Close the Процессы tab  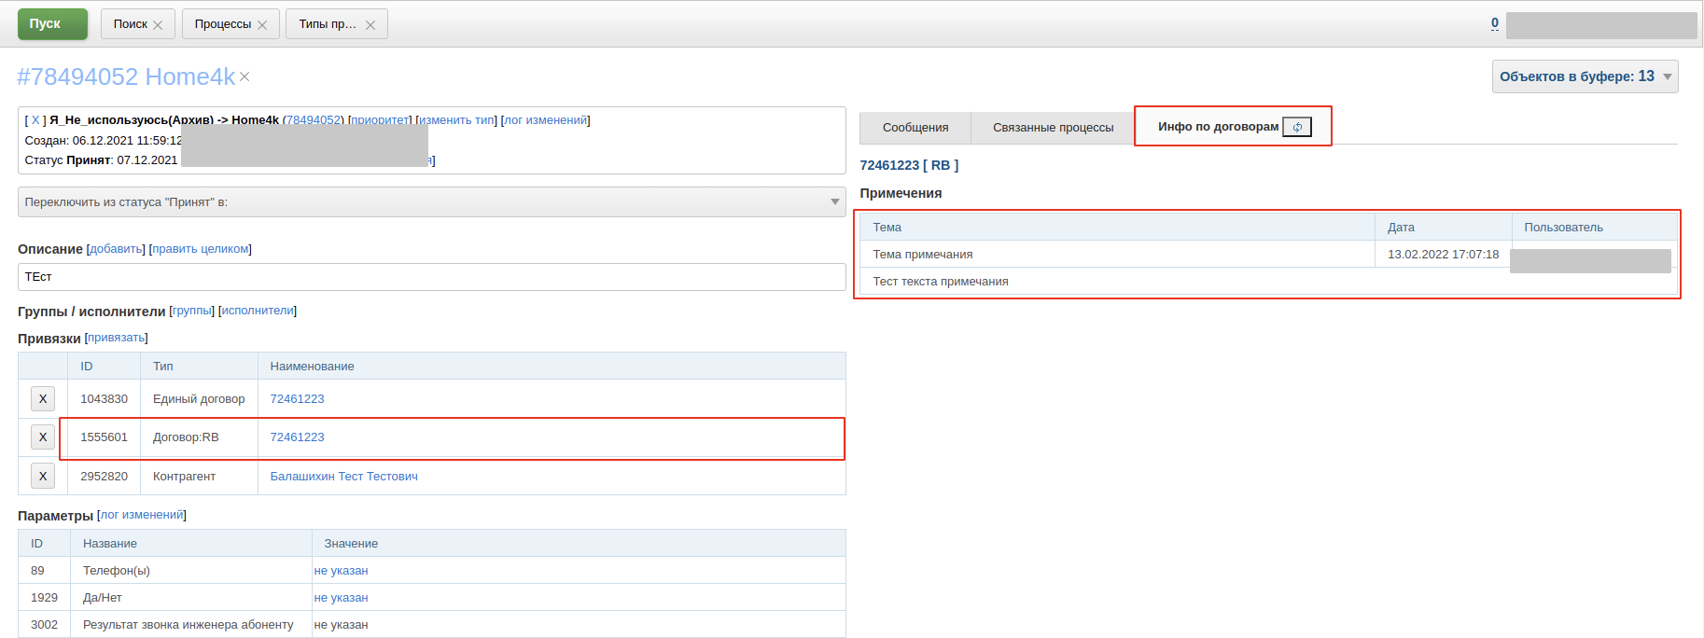[x=262, y=25]
